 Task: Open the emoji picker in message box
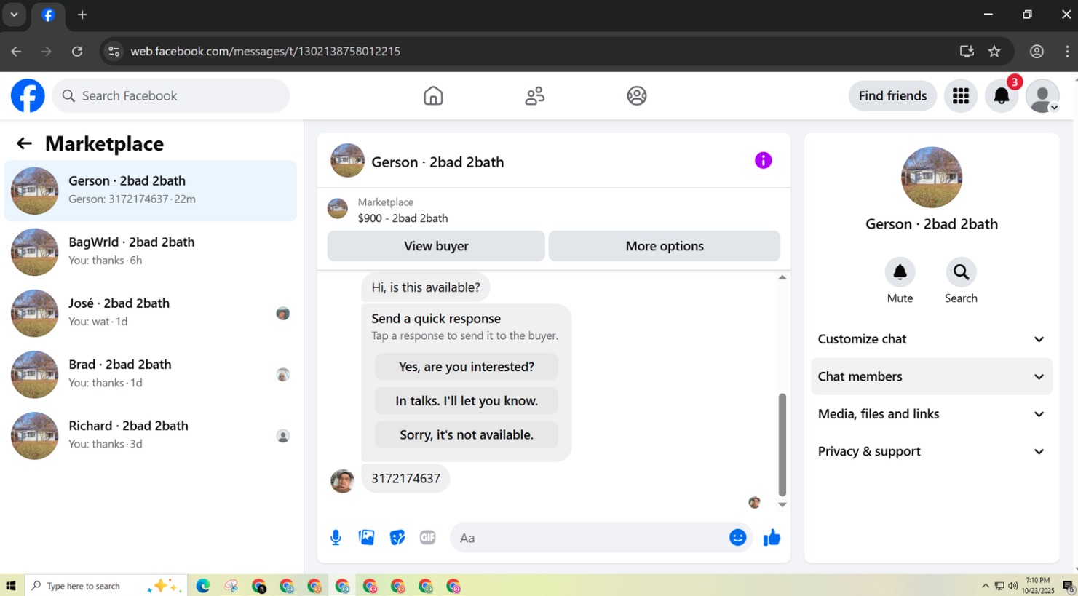pyautogui.click(x=737, y=537)
